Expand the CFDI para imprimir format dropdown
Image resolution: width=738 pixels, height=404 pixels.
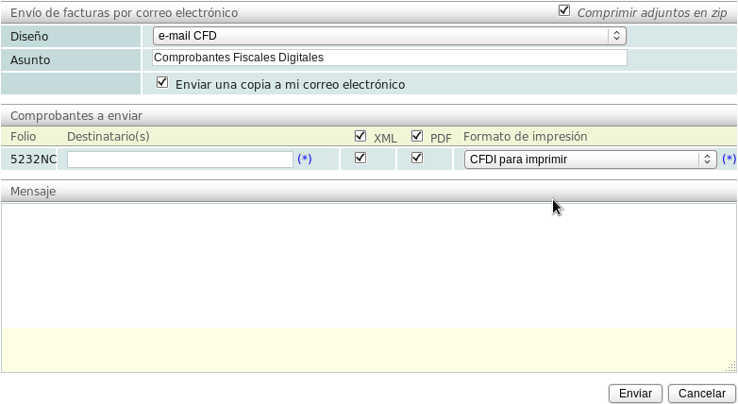coord(590,160)
